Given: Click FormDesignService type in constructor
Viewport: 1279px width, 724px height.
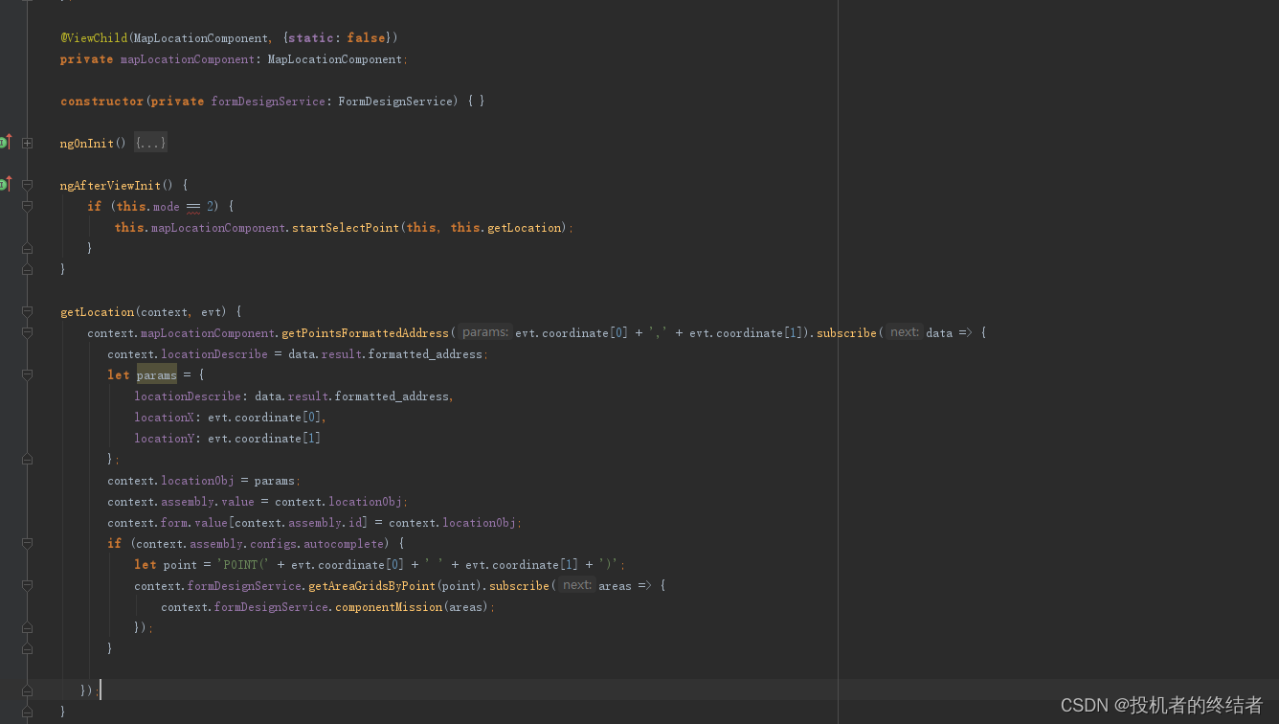Looking at the screenshot, I should pos(395,101).
